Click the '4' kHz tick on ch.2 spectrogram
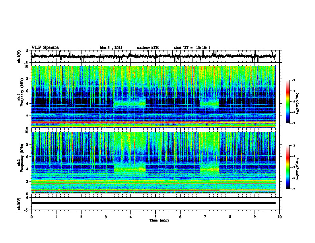The image size is (315, 243). click(x=28, y=169)
